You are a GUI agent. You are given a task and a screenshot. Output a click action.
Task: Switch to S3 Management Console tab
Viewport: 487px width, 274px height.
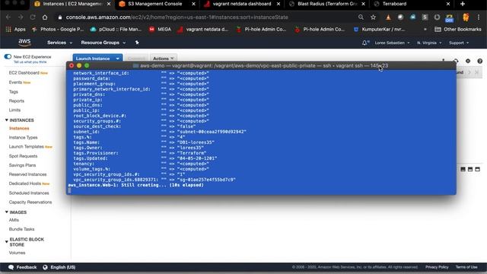pos(154,4)
